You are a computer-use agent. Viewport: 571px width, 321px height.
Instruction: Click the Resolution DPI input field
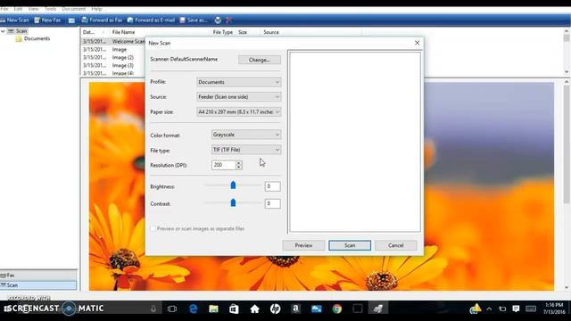(x=223, y=165)
